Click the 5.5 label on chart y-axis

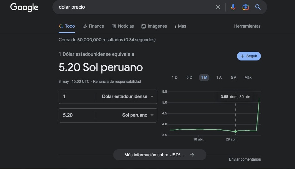coord(165,91)
